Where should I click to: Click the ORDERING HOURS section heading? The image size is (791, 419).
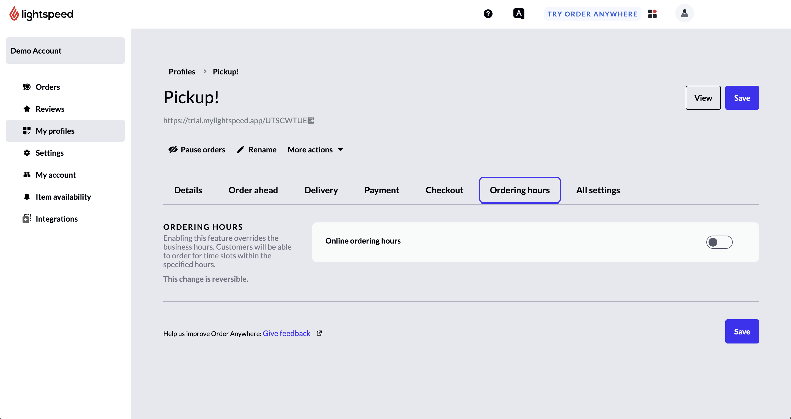pos(203,227)
